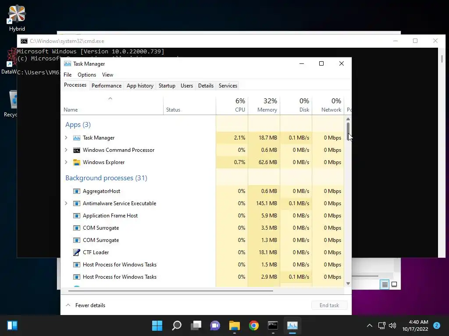Click the Task Manager taskbar icon

click(292, 325)
